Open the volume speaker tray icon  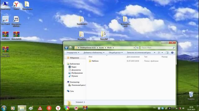(183, 108)
